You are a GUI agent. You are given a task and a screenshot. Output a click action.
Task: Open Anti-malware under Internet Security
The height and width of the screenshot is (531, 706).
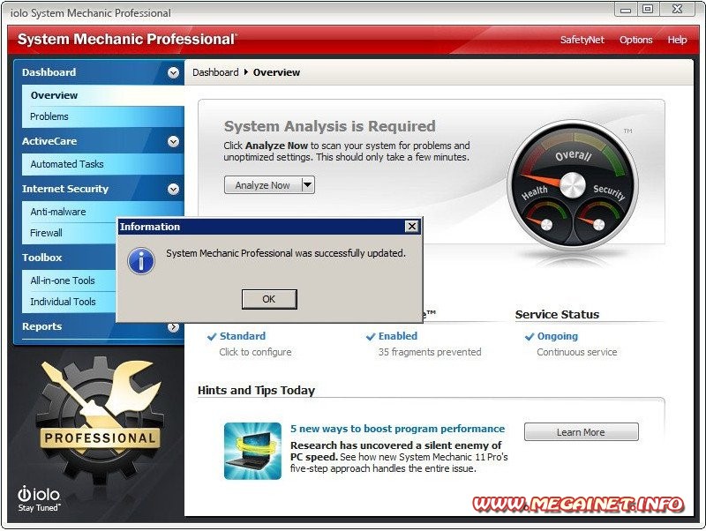click(70, 212)
